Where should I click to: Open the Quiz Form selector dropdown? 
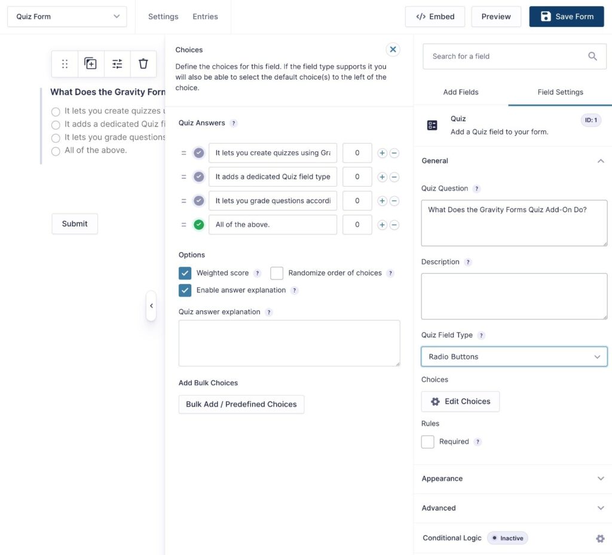pyautogui.click(x=66, y=16)
